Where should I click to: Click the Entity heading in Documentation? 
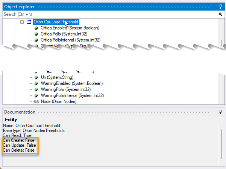pos(11,120)
